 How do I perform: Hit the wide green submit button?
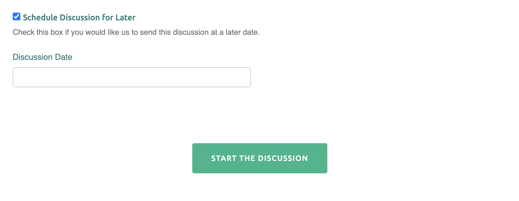pyautogui.click(x=259, y=158)
